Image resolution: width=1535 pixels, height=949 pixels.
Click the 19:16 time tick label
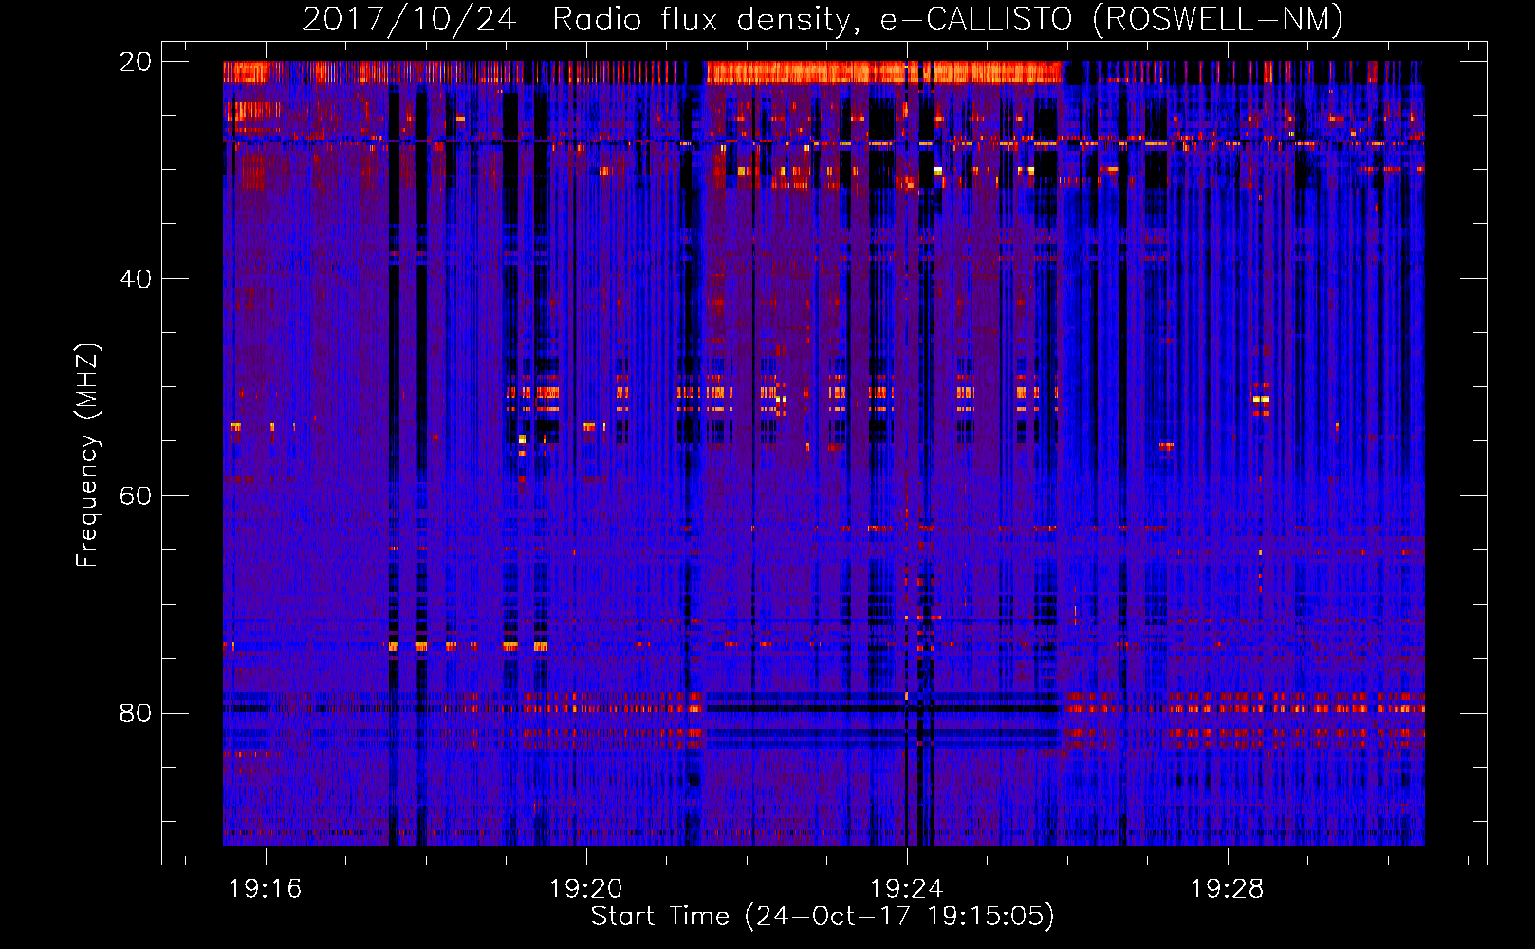tap(266, 888)
